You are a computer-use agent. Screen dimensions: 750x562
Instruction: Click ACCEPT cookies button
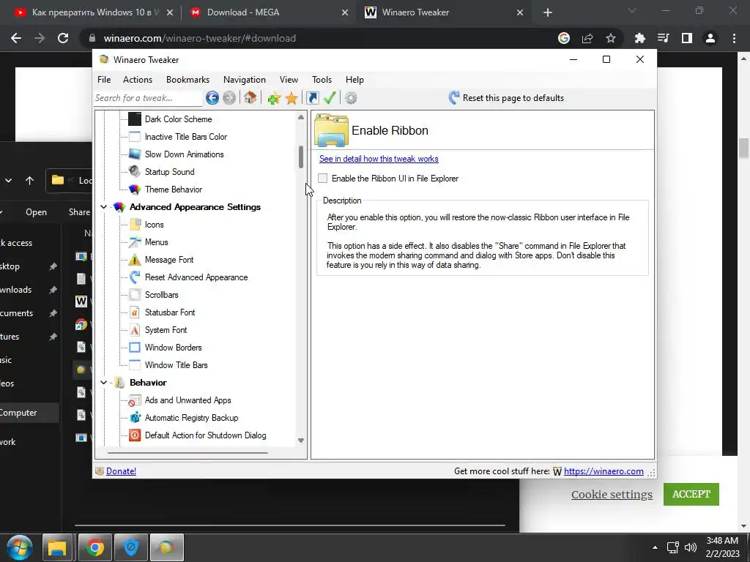691,494
